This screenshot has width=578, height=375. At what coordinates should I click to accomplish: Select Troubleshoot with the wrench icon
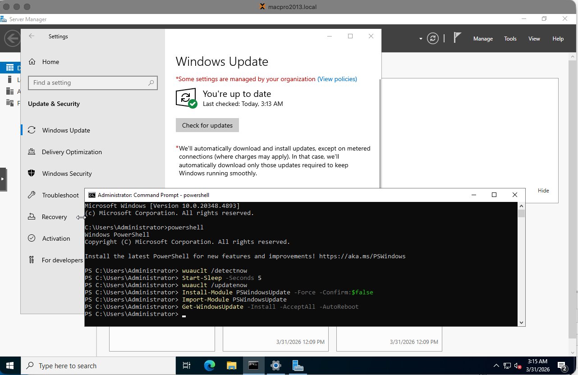point(60,195)
